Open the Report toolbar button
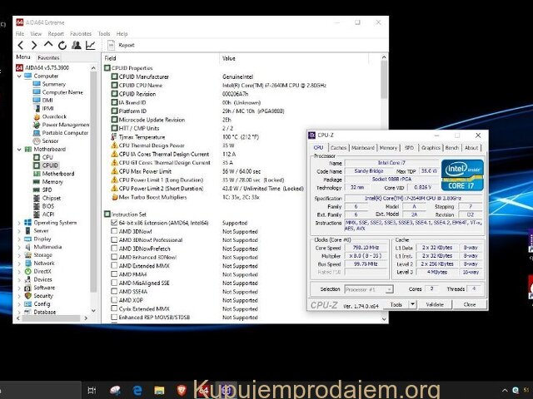Screen dimensions: 533x399 tap(121, 45)
